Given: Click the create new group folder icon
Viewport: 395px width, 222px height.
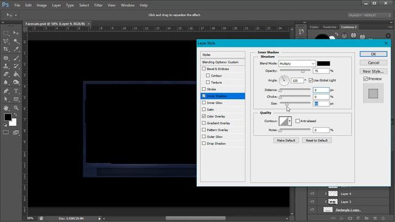Looking at the screenshot, I should [x=367, y=218].
